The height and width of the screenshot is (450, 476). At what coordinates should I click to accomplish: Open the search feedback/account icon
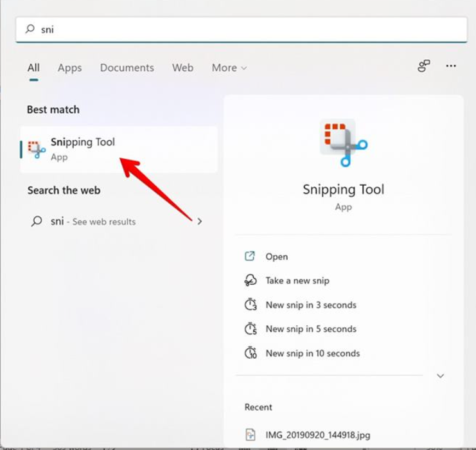point(424,66)
